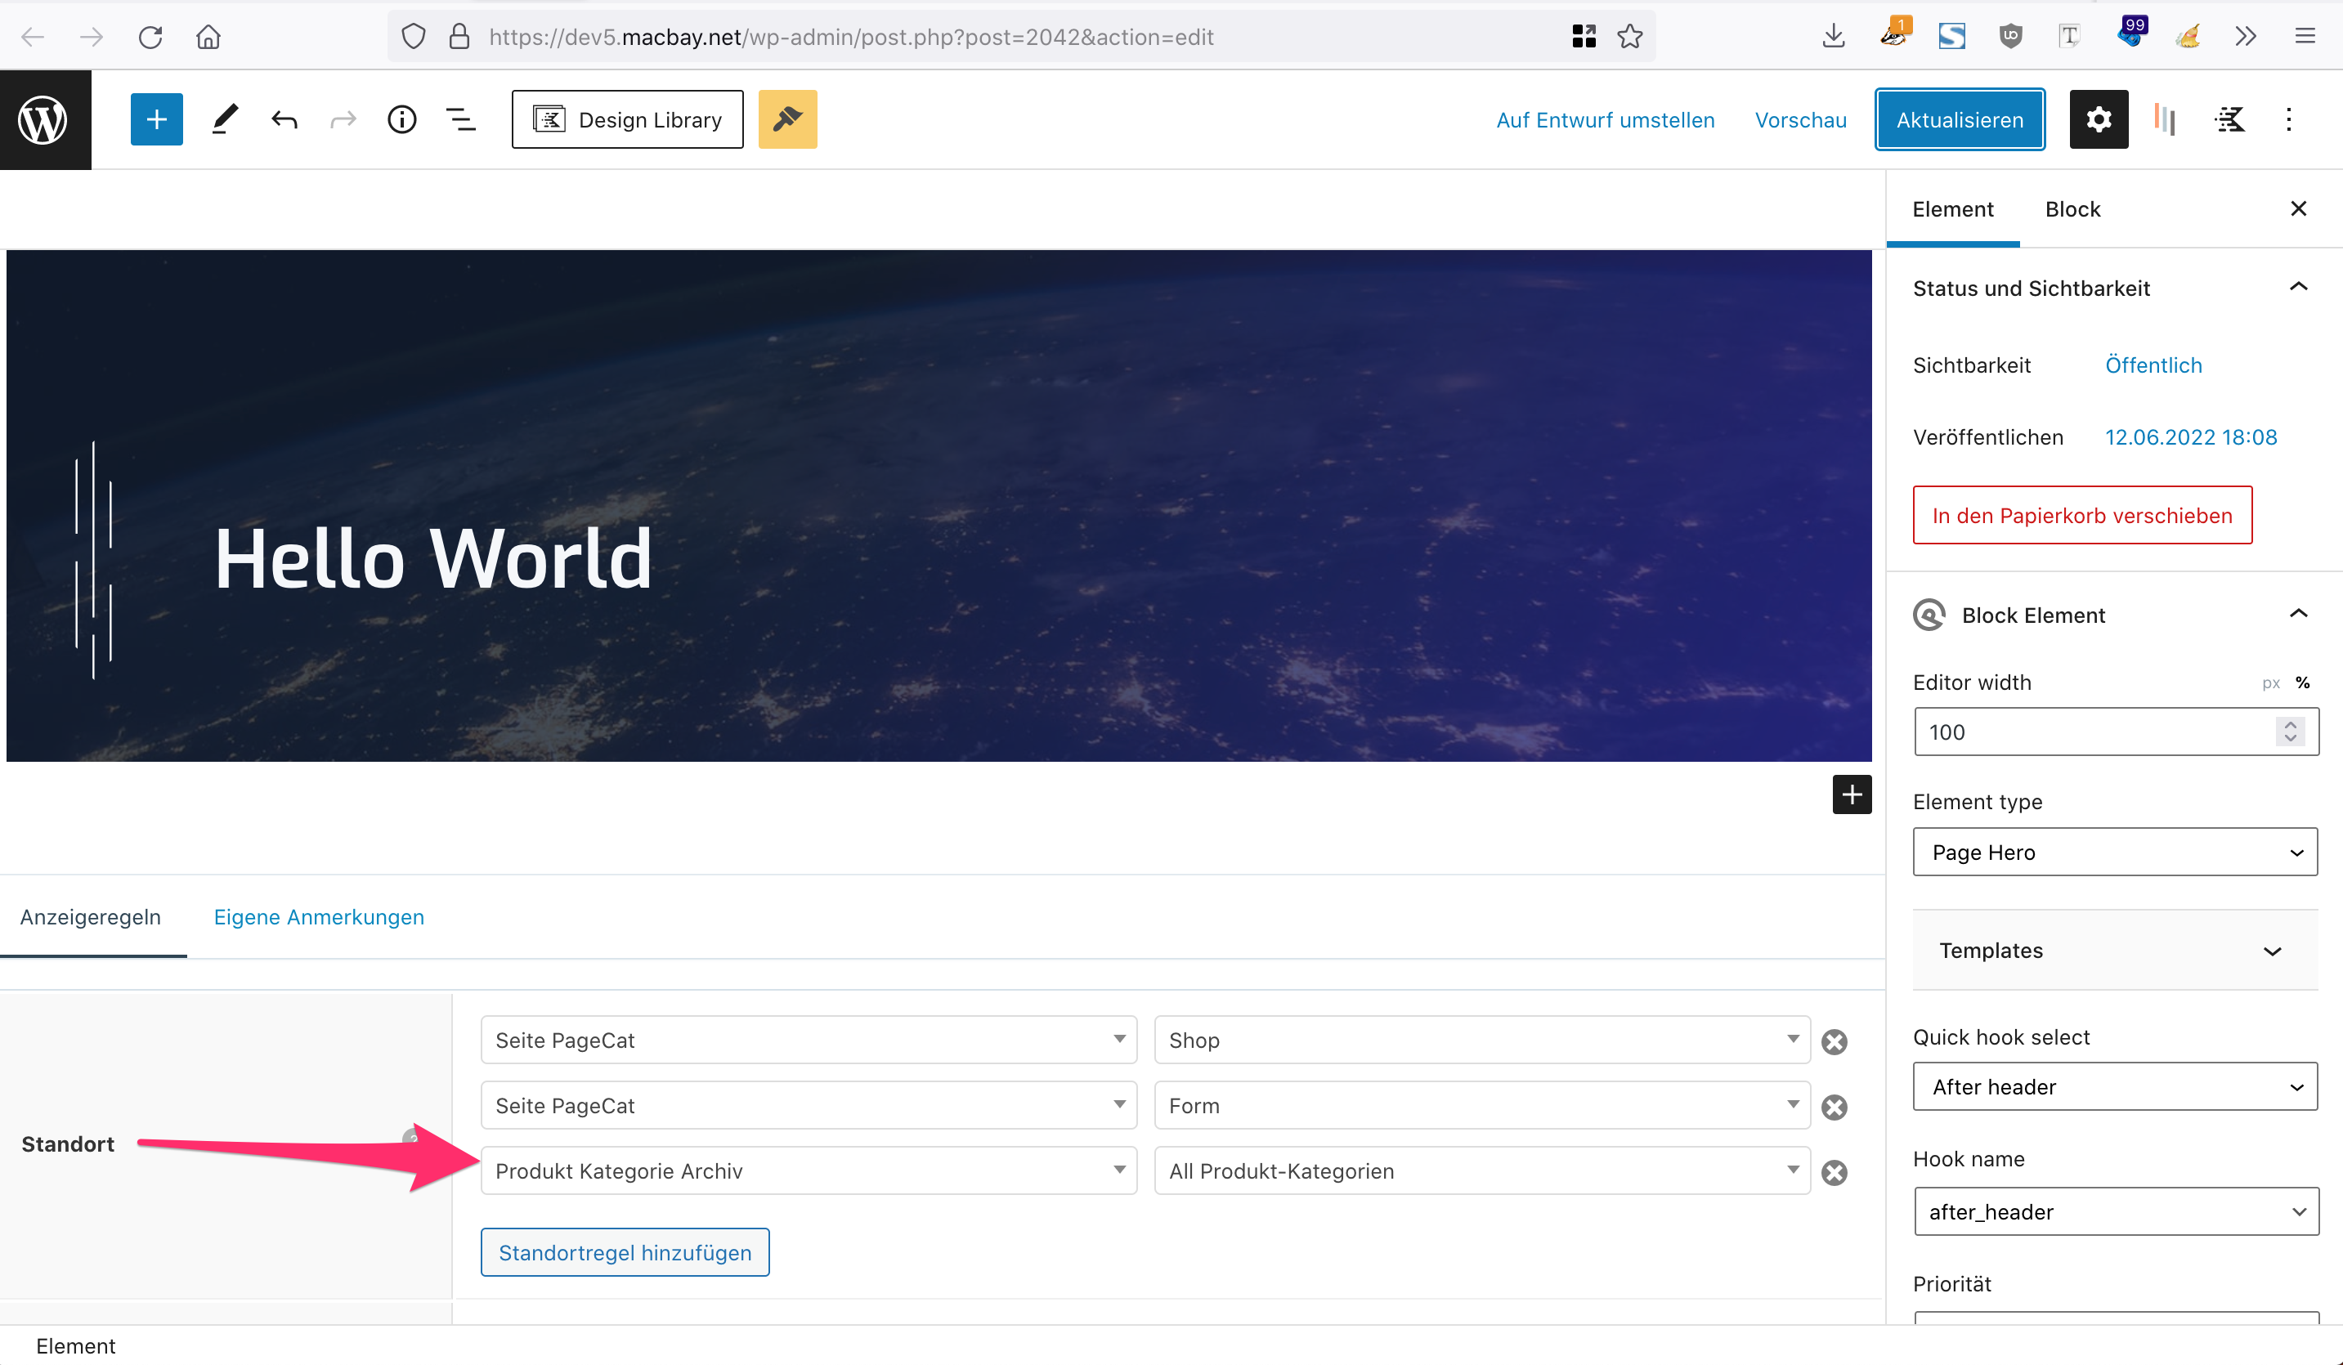The image size is (2343, 1365).
Task: Open the Hook name after_header dropdown
Action: [x=2116, y=1211]
